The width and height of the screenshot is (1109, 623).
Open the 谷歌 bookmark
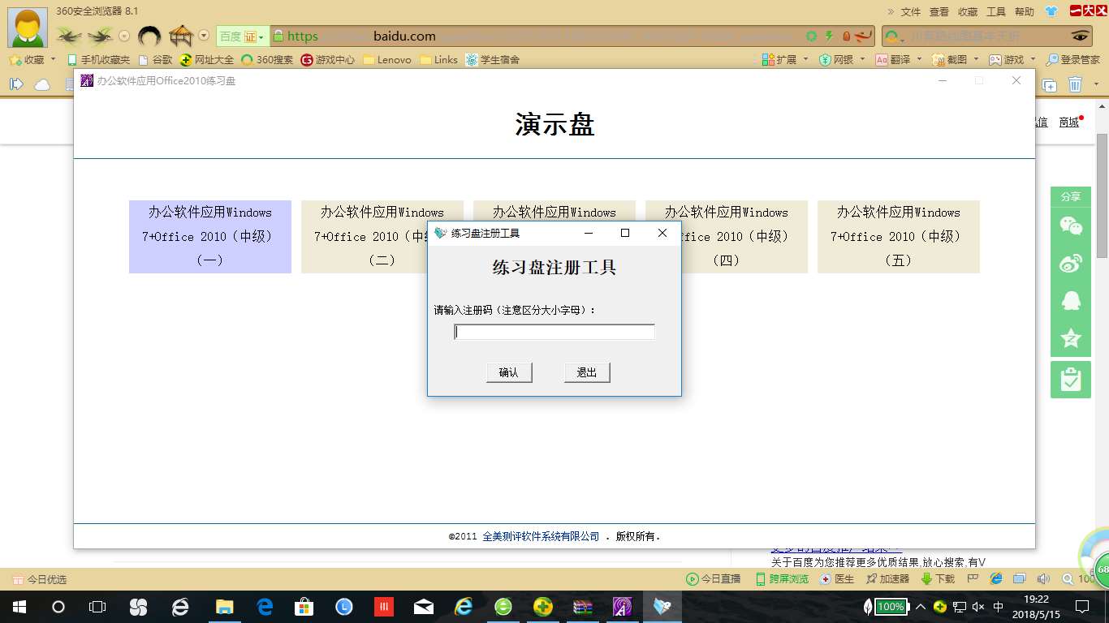click(x=156, y=59)
